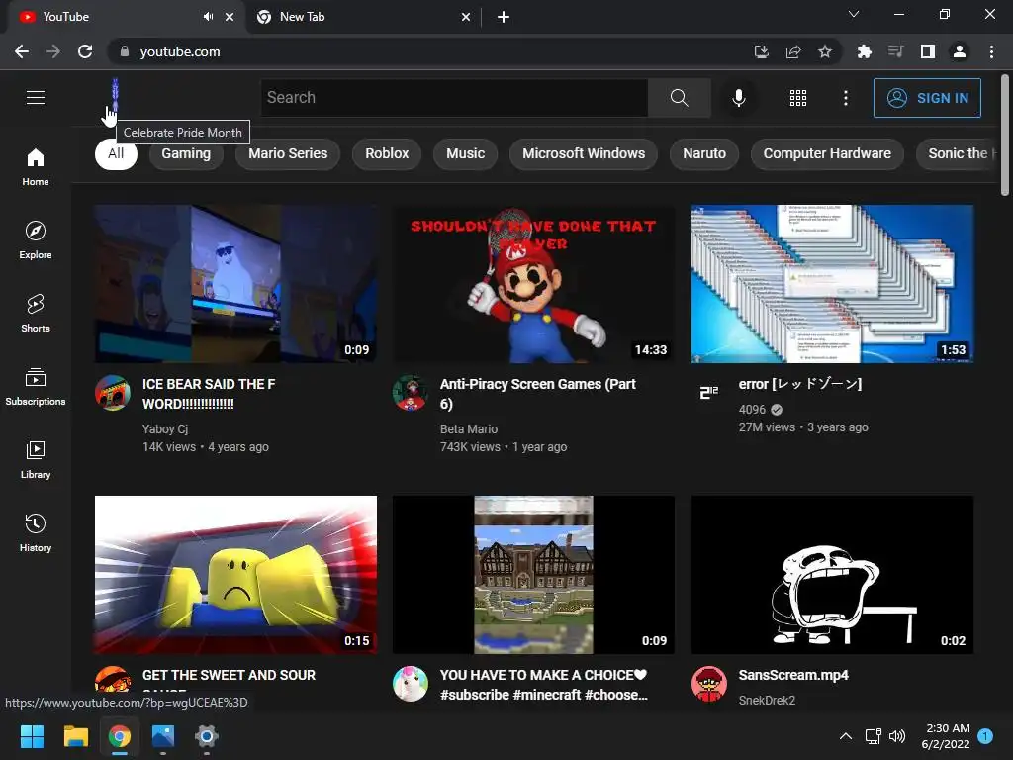Click the search magnifier button
The height and width of the screenshot is (760, 1013).
(679, 98)
